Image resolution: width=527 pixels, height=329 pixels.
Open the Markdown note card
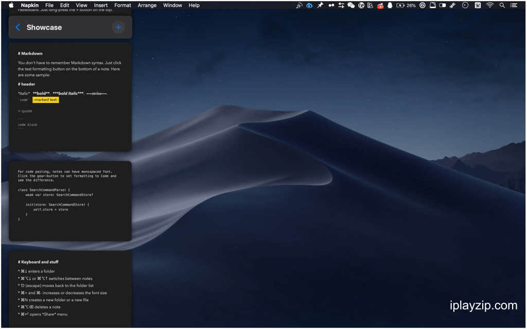(x=70, y=97)
